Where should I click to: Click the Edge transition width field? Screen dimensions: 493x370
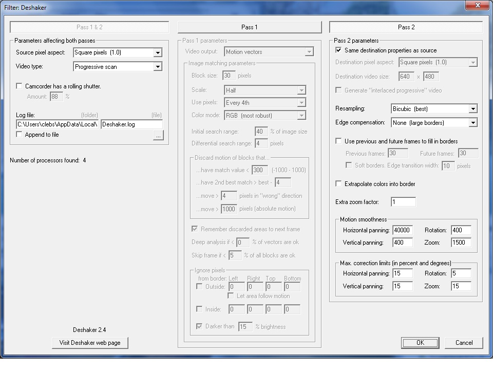click(x=448, y=165)
